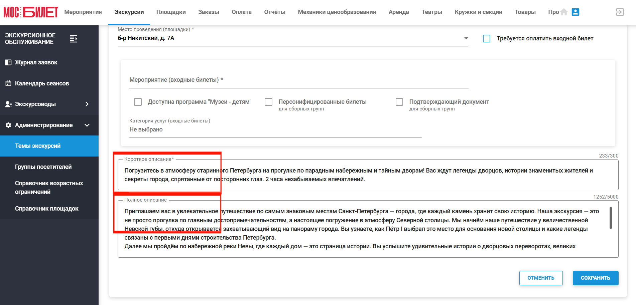
Task: Tick the Подтверждающий документ checkbox
Action: [399, 102]
